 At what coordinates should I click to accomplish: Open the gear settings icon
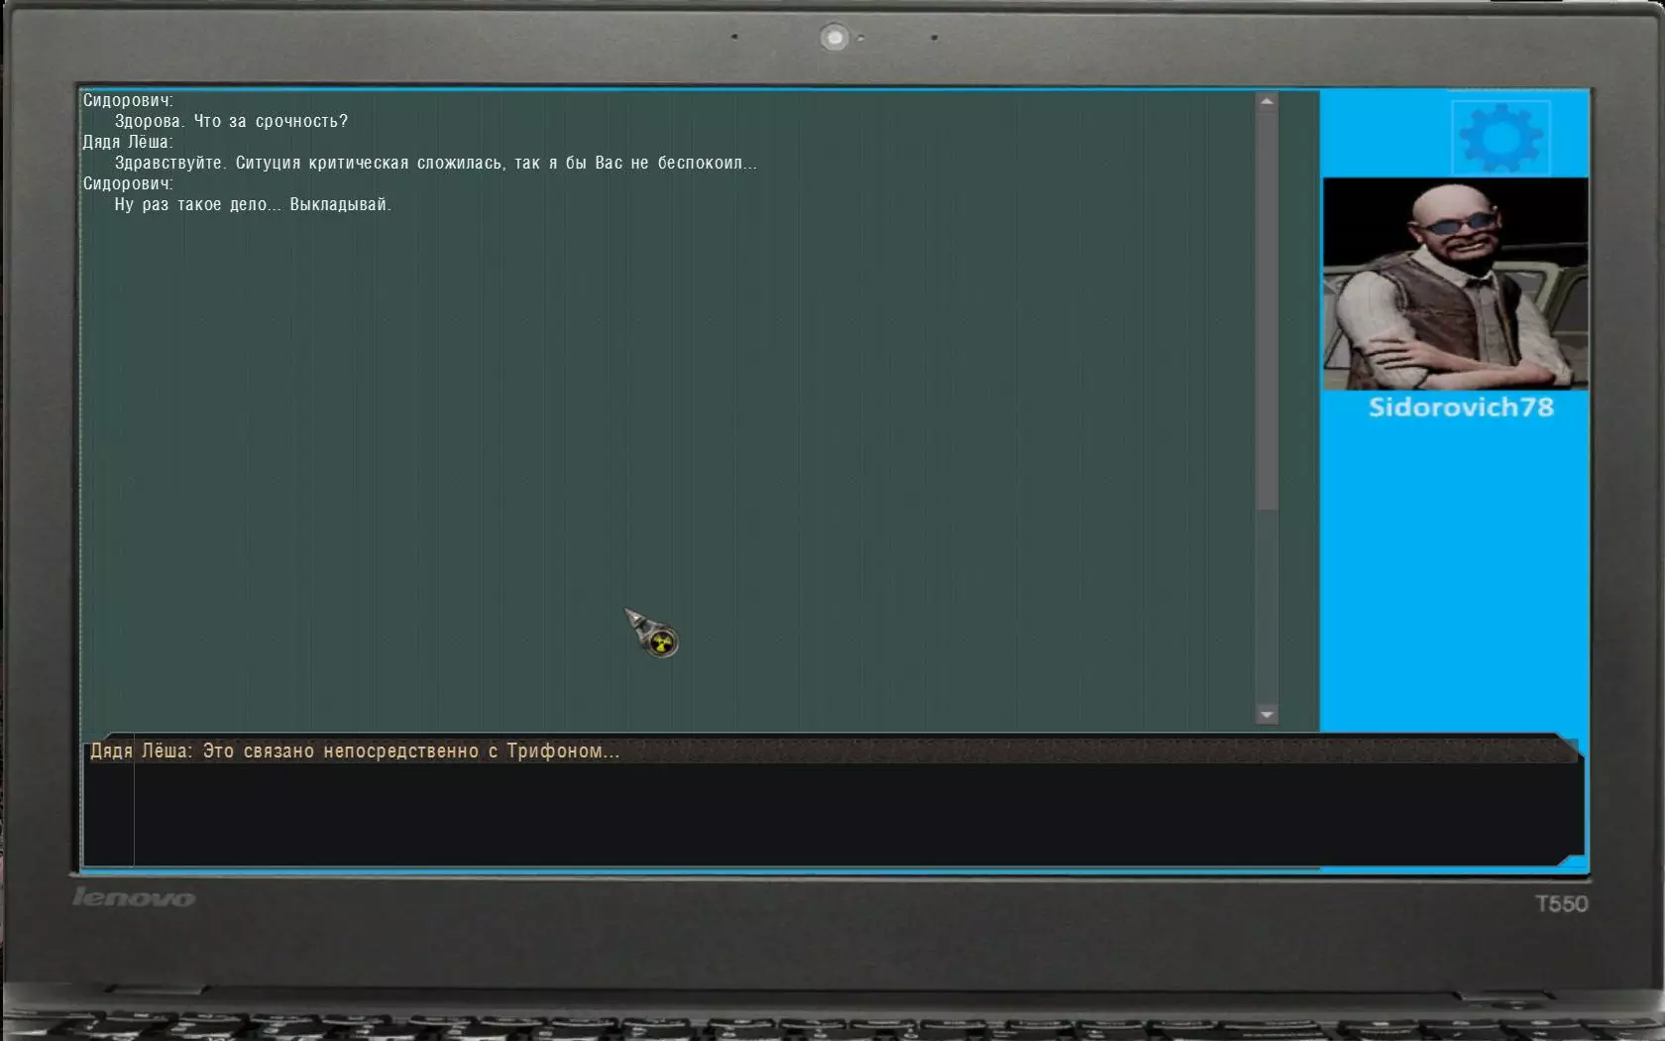pos(1500,137)
